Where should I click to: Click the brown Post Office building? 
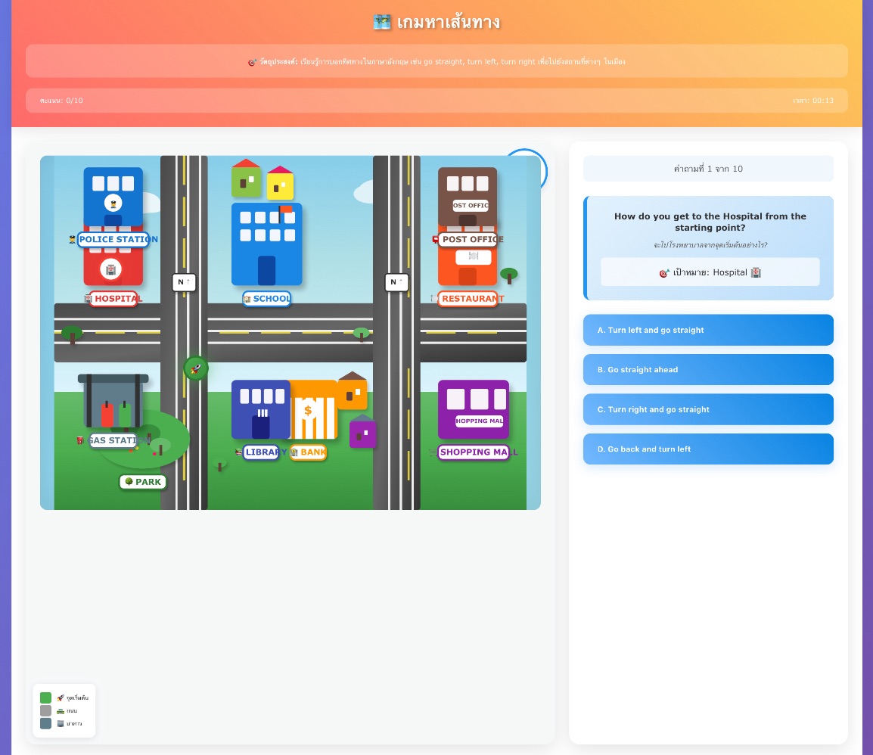coord(467,196)
